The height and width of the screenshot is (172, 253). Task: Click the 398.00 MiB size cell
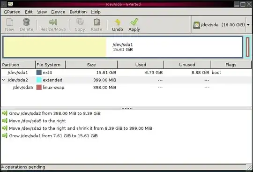tap(105, 88)
